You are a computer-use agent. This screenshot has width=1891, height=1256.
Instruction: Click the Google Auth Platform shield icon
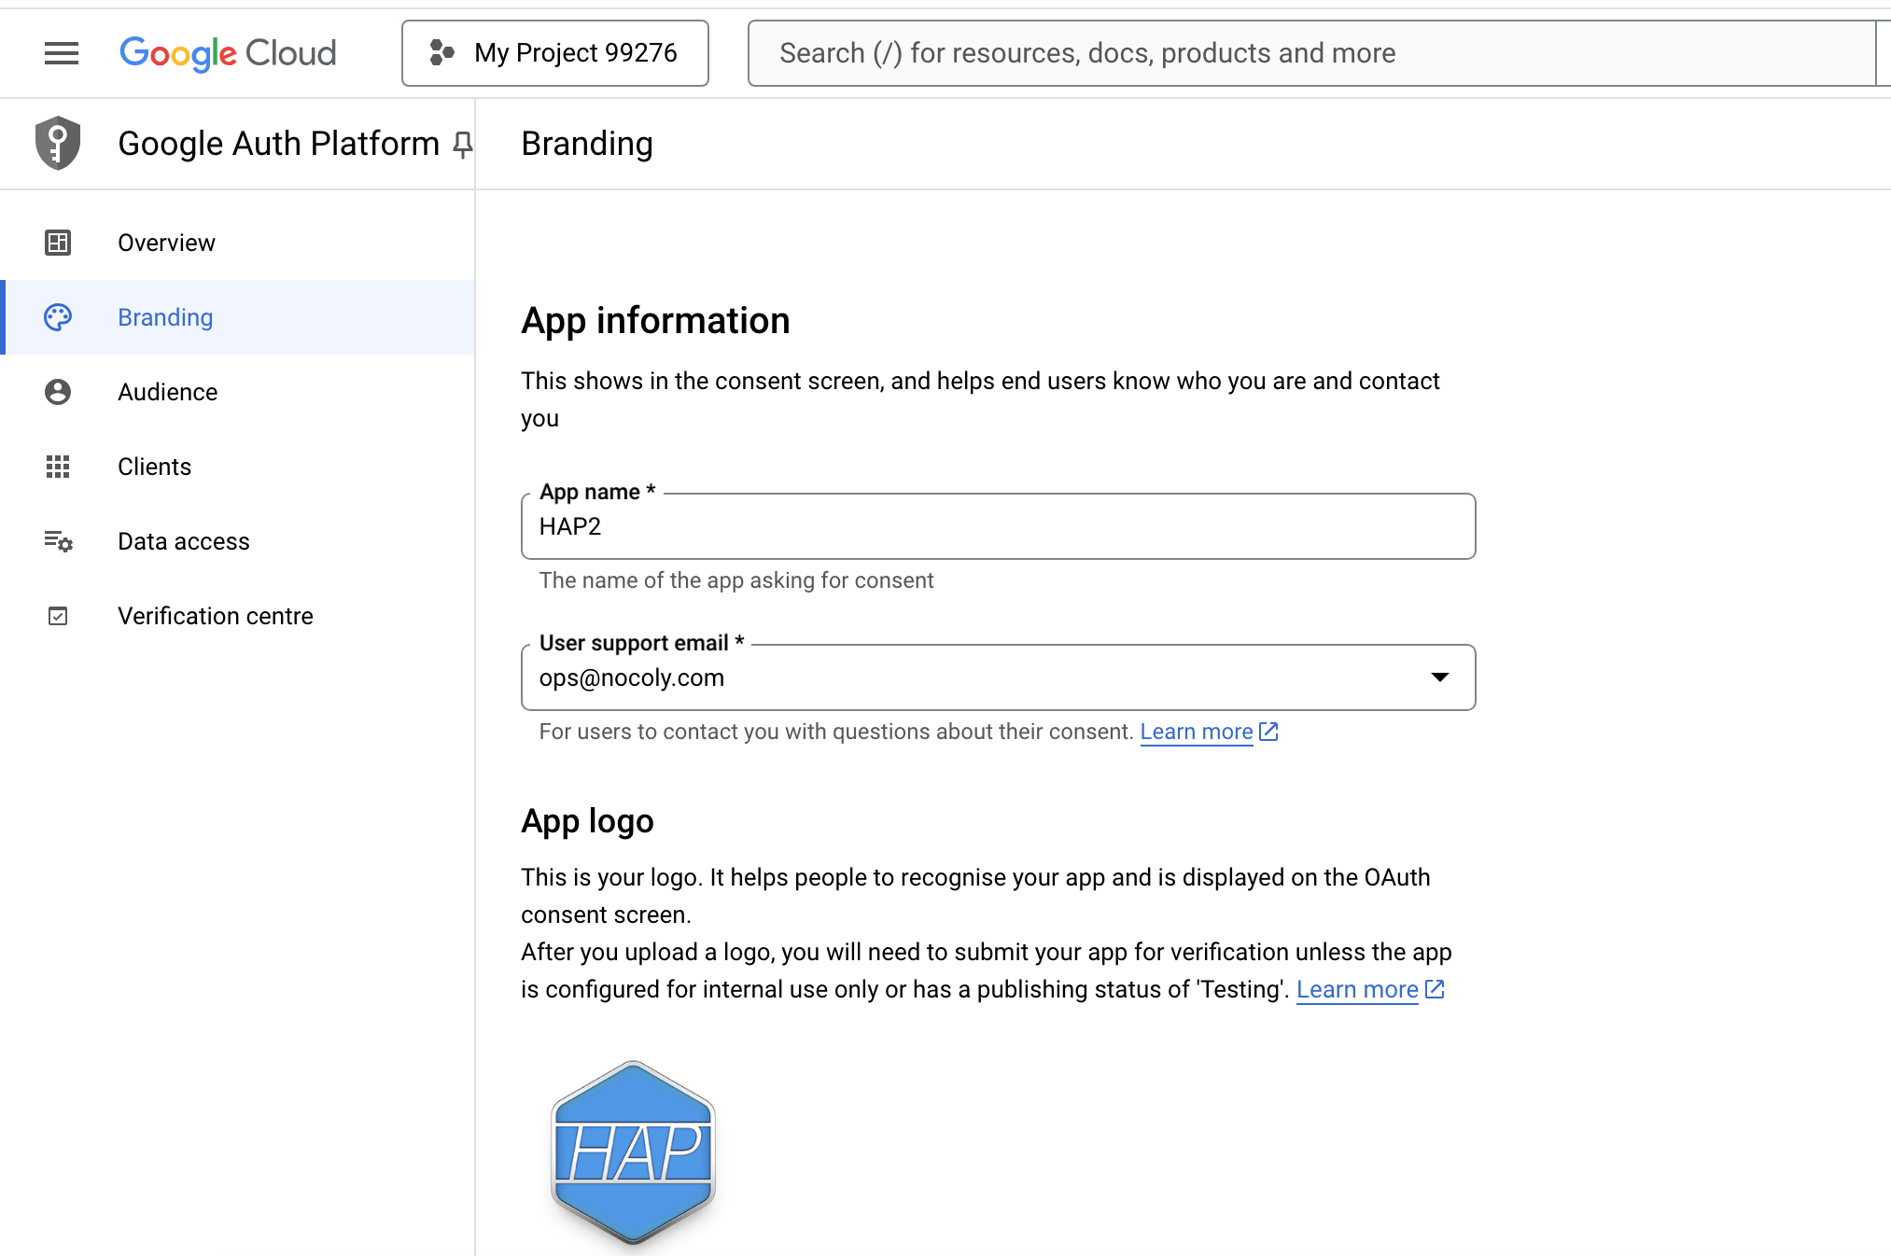point(58,143)
